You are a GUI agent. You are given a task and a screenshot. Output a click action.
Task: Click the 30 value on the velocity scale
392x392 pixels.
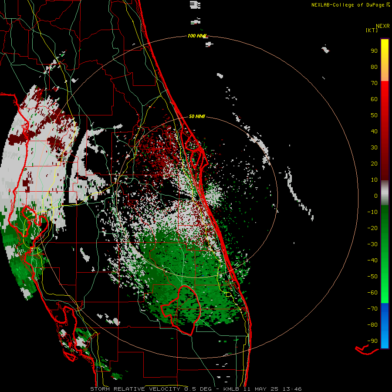(x=374, y=148)
